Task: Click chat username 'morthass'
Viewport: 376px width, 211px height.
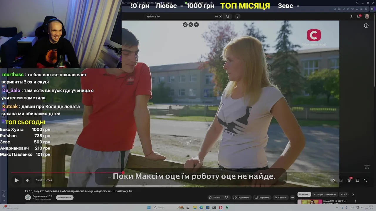Action: (13, 75)
